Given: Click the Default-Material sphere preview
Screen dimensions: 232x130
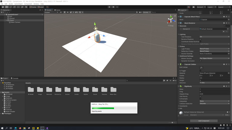Looking at the screenshot, I should tap(181, 113).
